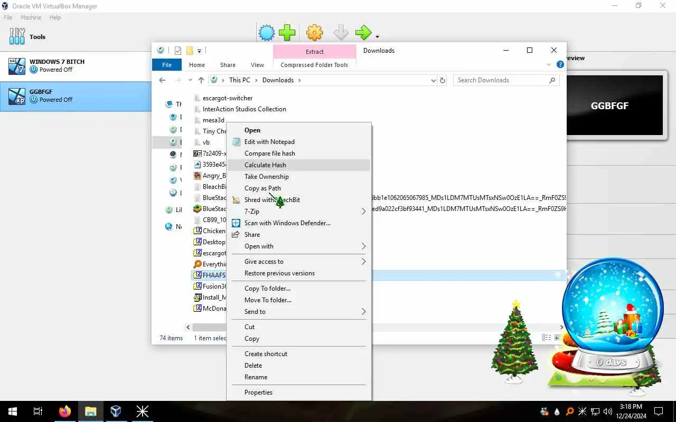Select the InterAction Studios Collection folder
The image size is (676, 422).
245,109
